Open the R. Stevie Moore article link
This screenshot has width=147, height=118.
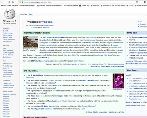click(x=37, y=75)
